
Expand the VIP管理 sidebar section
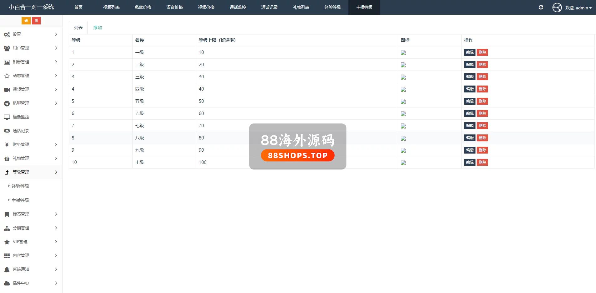31,242
